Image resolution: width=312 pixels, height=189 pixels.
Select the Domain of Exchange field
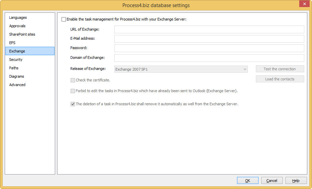pyautogui.click(x=209, y=58)
